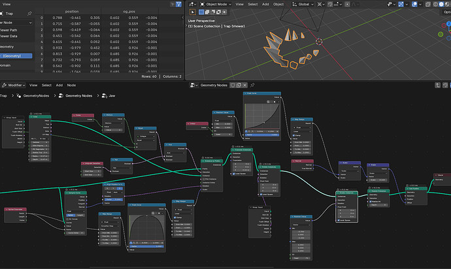Adjust Factor slider on Align Rotation node

click(x=114, y=199)
